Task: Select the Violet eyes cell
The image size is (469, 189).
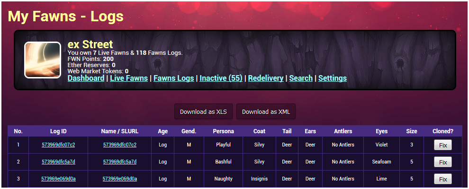Action: coord(382,145)
